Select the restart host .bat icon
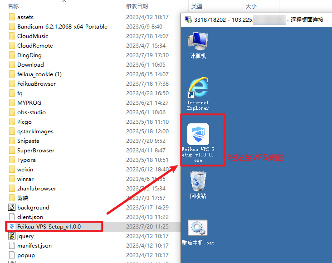Viewport: 332px width, 263px height. coord(198,231)
